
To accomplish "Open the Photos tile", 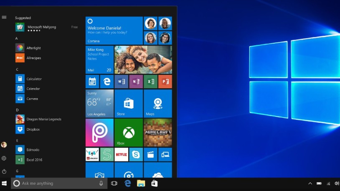I will click(x=143, y=60).
